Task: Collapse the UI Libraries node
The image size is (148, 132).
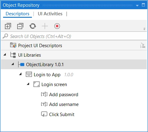Action: pos(5,55)
